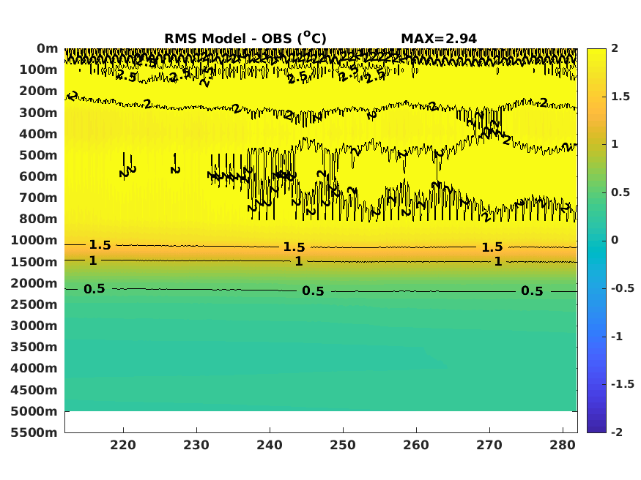Click the colorbar tick label '2' at top
641x480 pixels.
pos(615,48)
